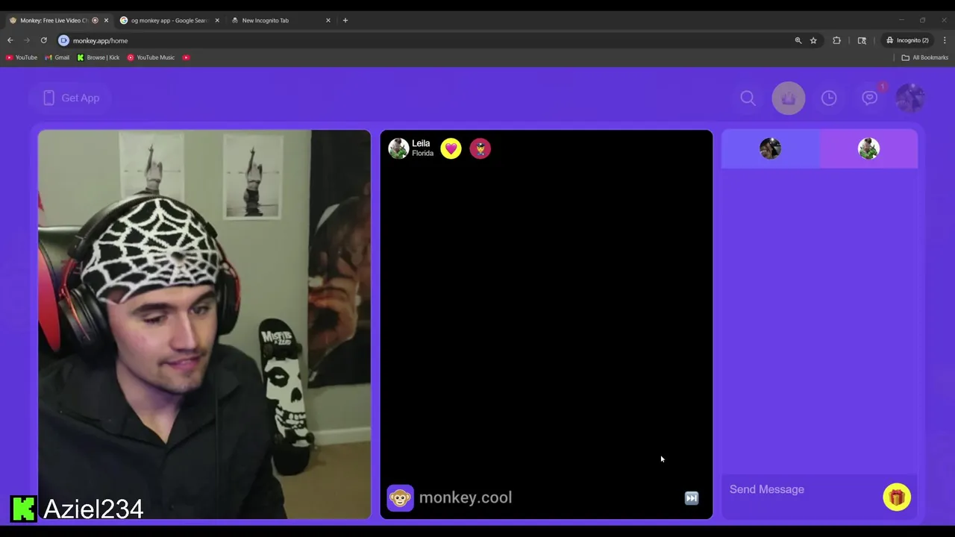Skip to next match button
Screen dimensions: 955x537
[x=692, y=498]
